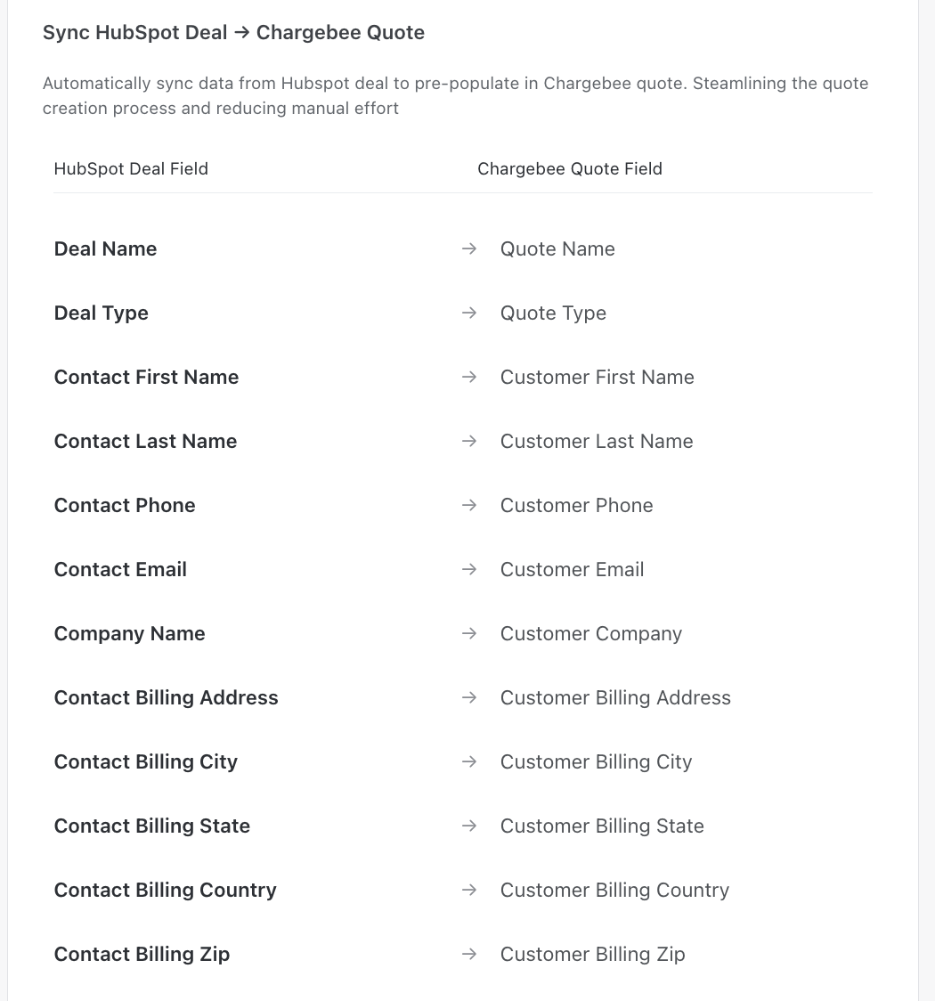Click the Customer Last Name mapped field
Screen dimensions: 935x1001
[x=597, y=442]
